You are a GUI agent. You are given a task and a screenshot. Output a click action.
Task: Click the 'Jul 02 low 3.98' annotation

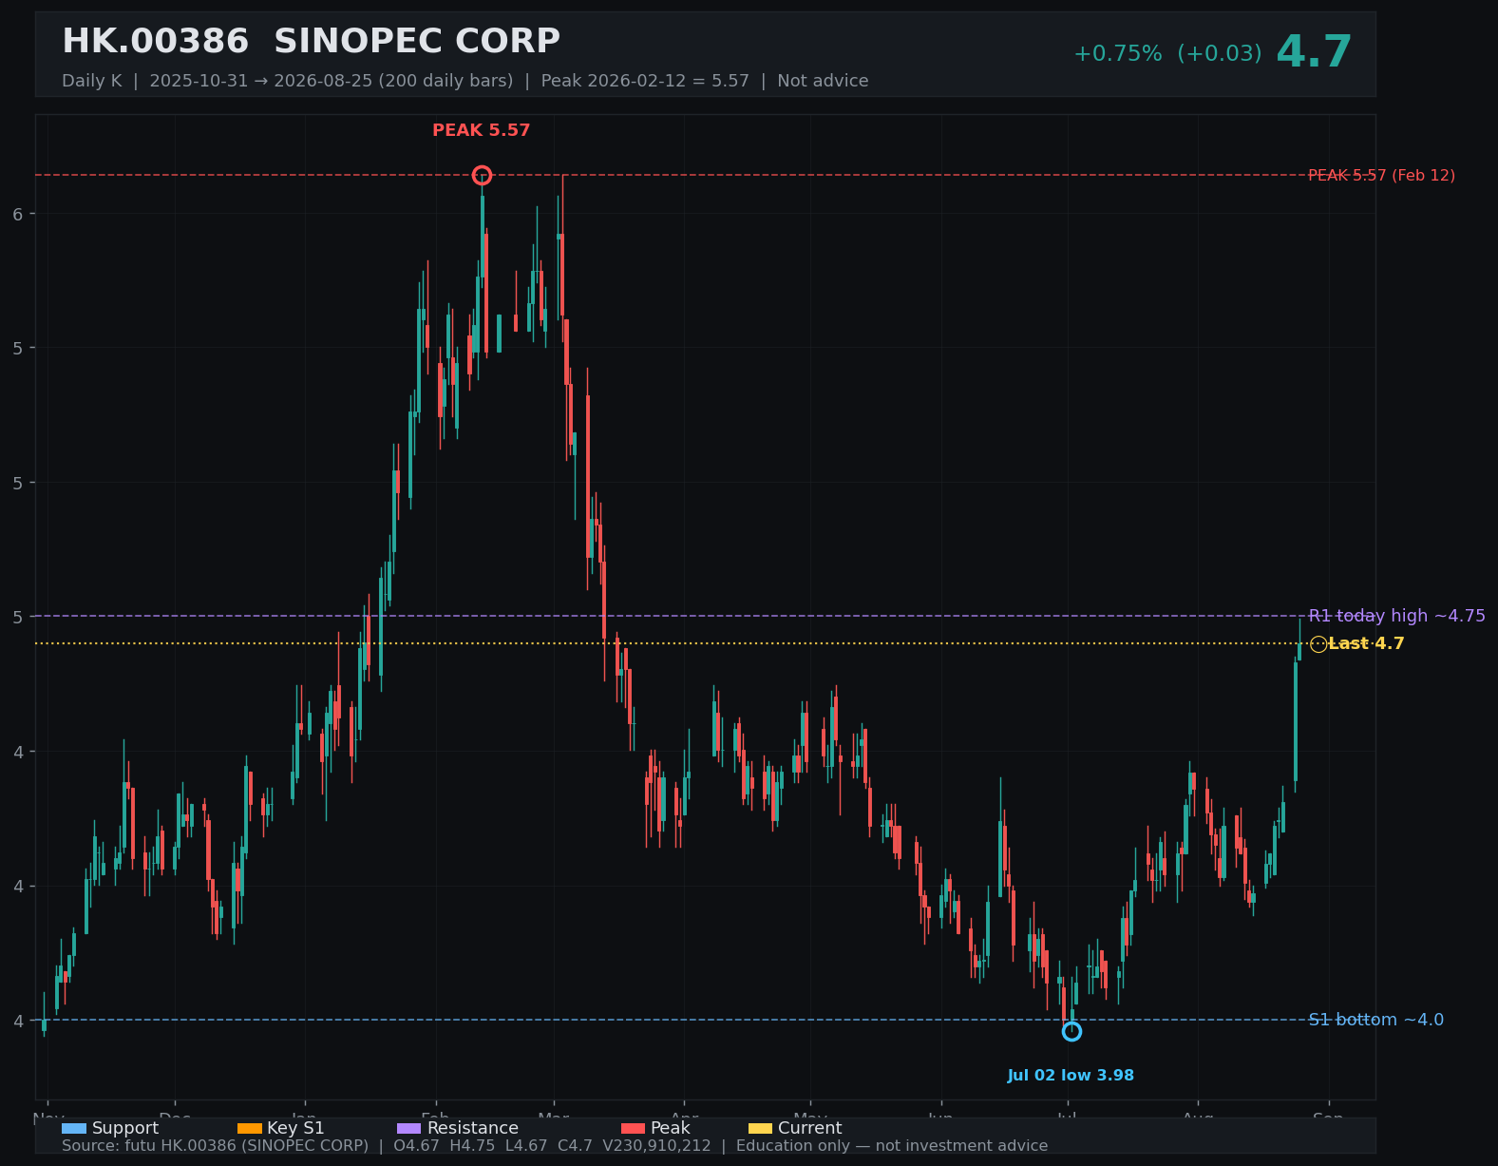(x=1071, y=1076)
